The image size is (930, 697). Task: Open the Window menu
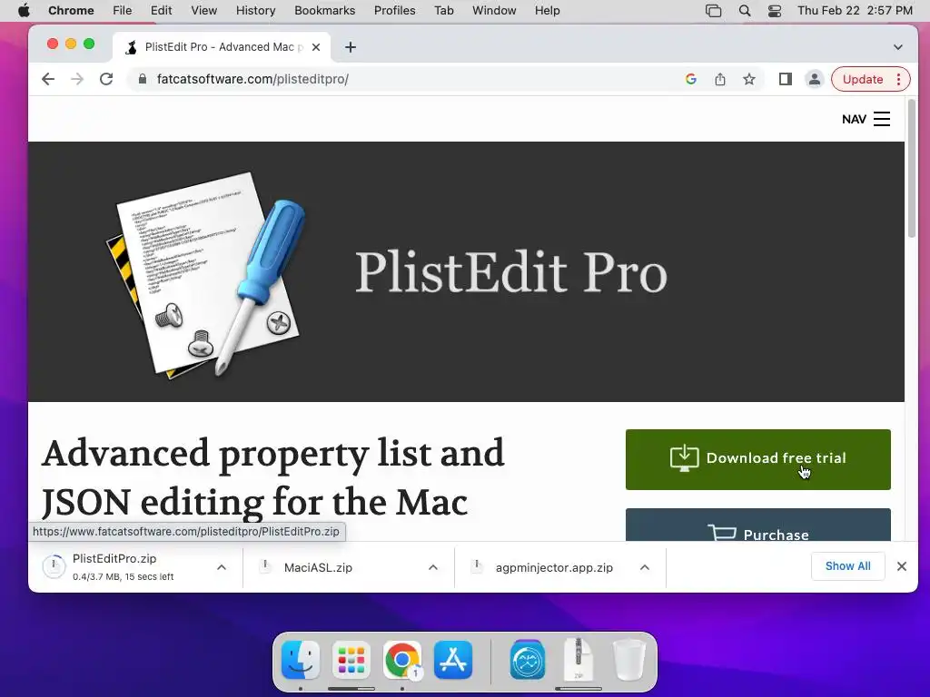[494, 11]
